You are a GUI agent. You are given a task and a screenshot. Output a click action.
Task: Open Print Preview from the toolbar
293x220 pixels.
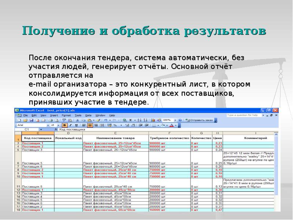pyautogui.click(x=57, y=120)
